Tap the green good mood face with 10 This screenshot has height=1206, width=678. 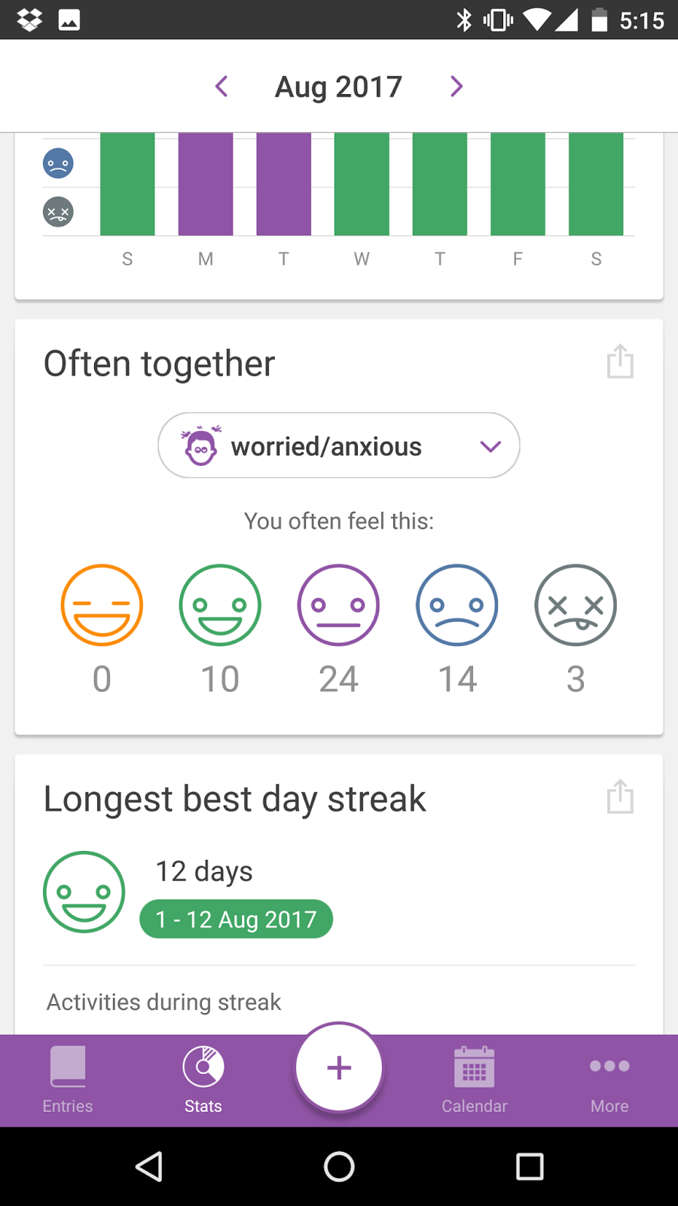(220, 605)
